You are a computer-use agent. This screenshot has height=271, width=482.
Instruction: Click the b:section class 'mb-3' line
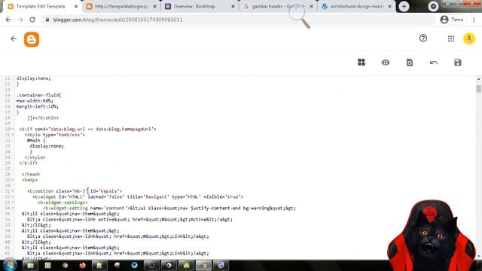[75, 191]
